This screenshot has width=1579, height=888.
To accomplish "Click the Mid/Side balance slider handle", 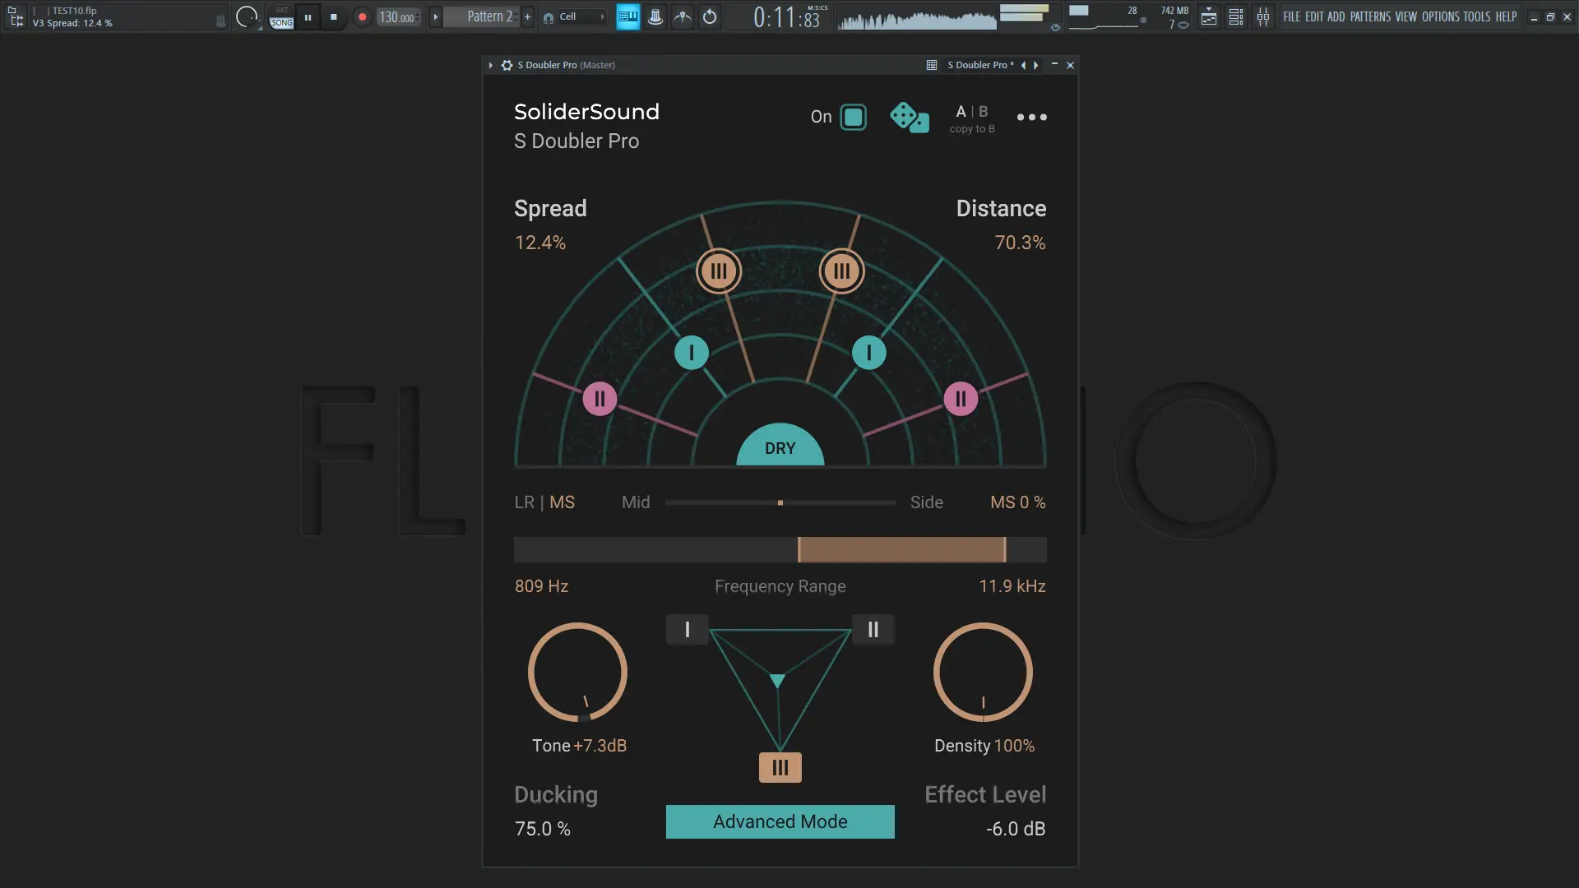I will click(x=780, y=502).
